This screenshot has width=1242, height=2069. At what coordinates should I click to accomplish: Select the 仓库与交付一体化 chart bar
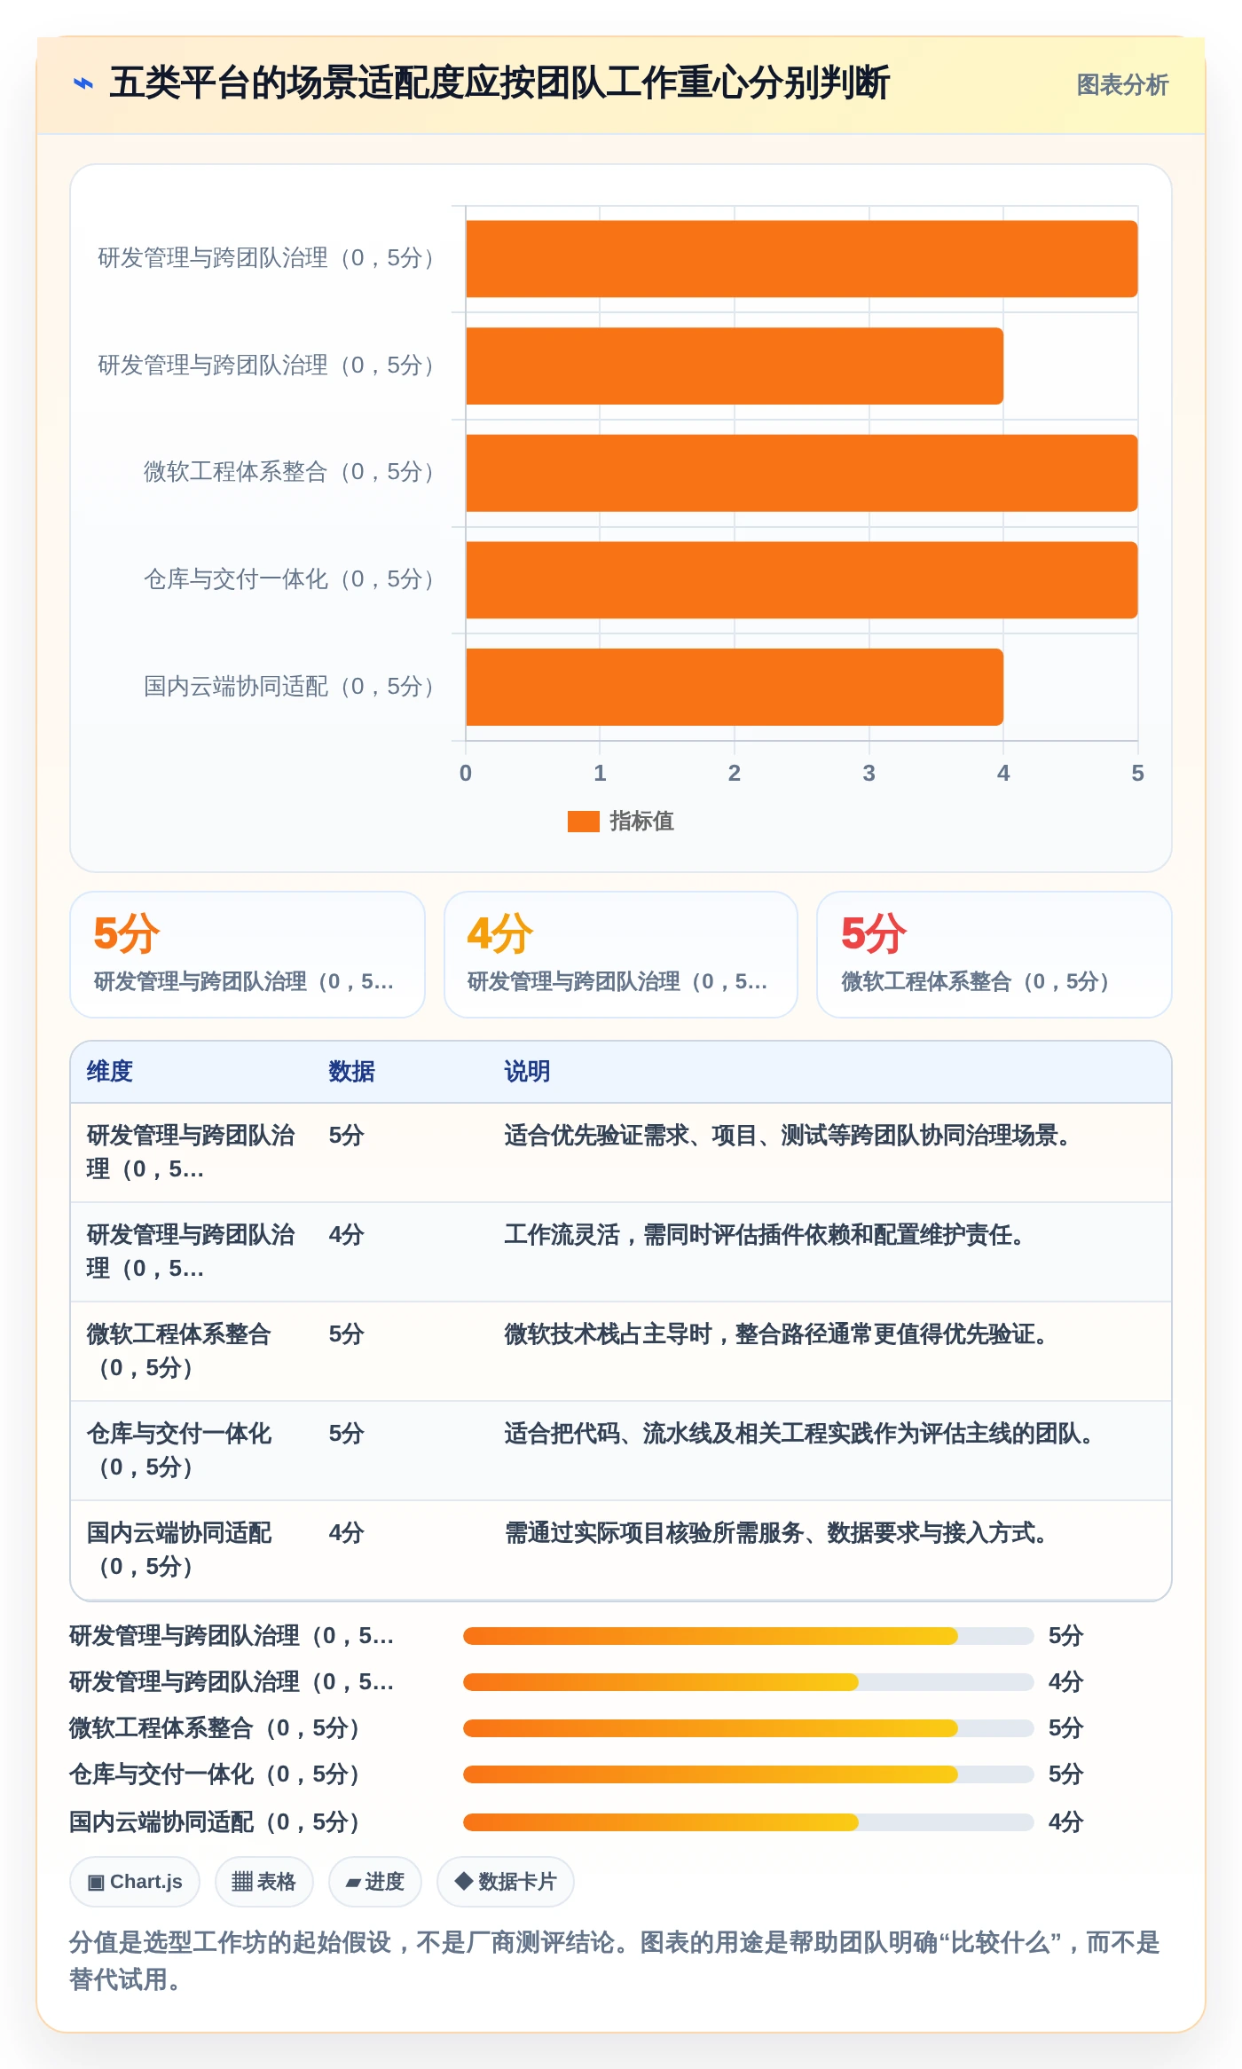click(x=802, y=580)
